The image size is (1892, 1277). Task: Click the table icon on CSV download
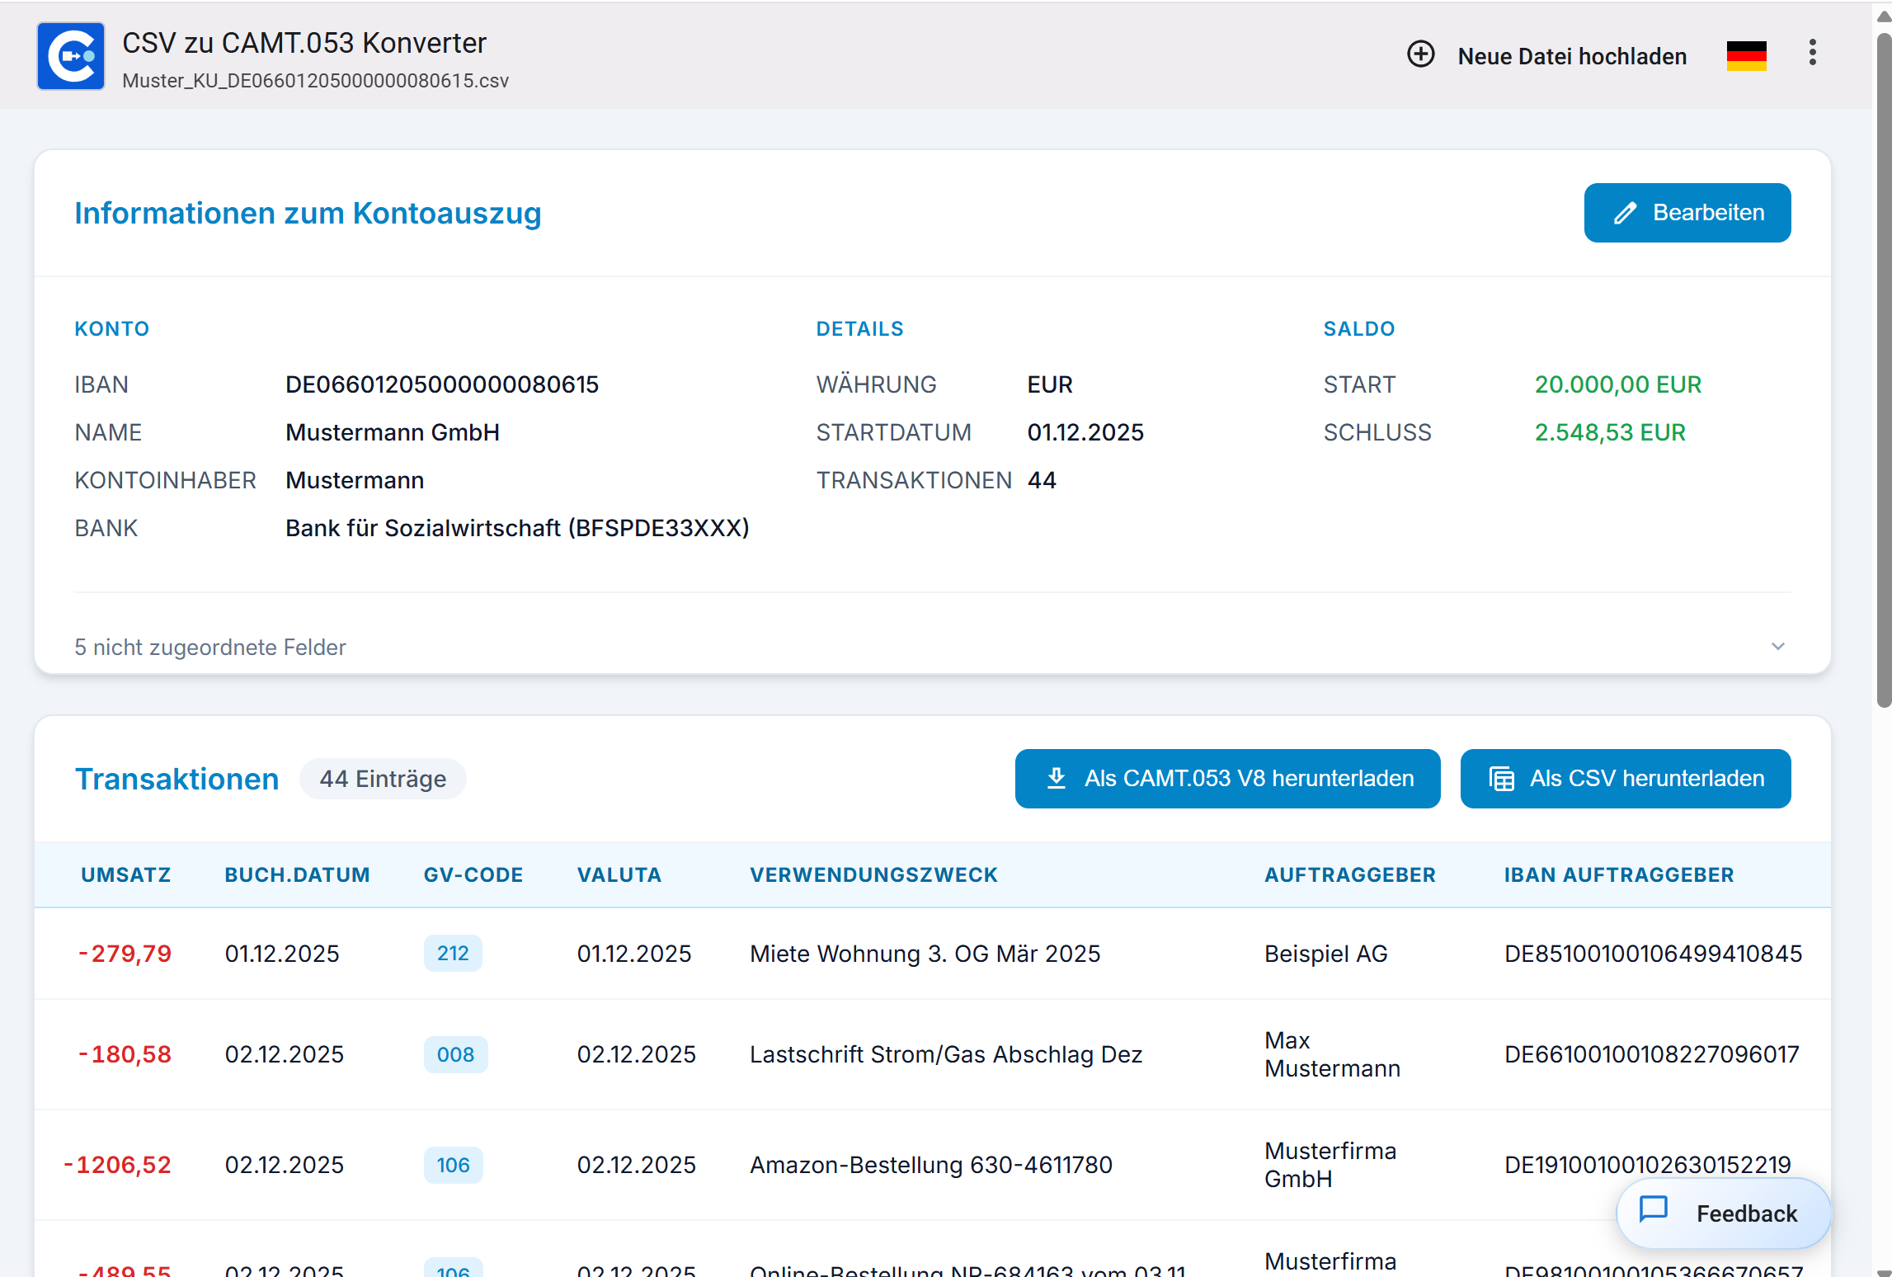[1501, 779]
